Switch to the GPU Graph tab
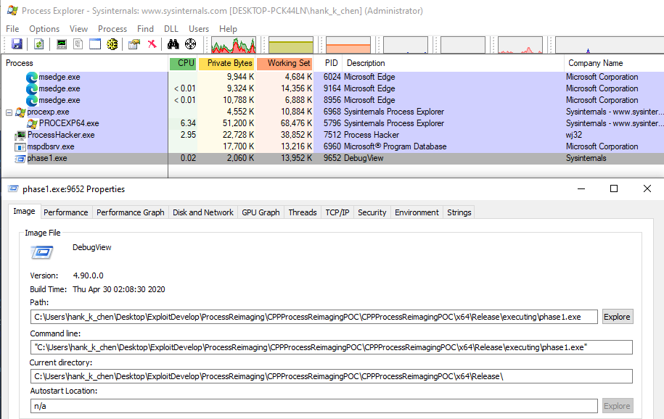 (261, 212)
